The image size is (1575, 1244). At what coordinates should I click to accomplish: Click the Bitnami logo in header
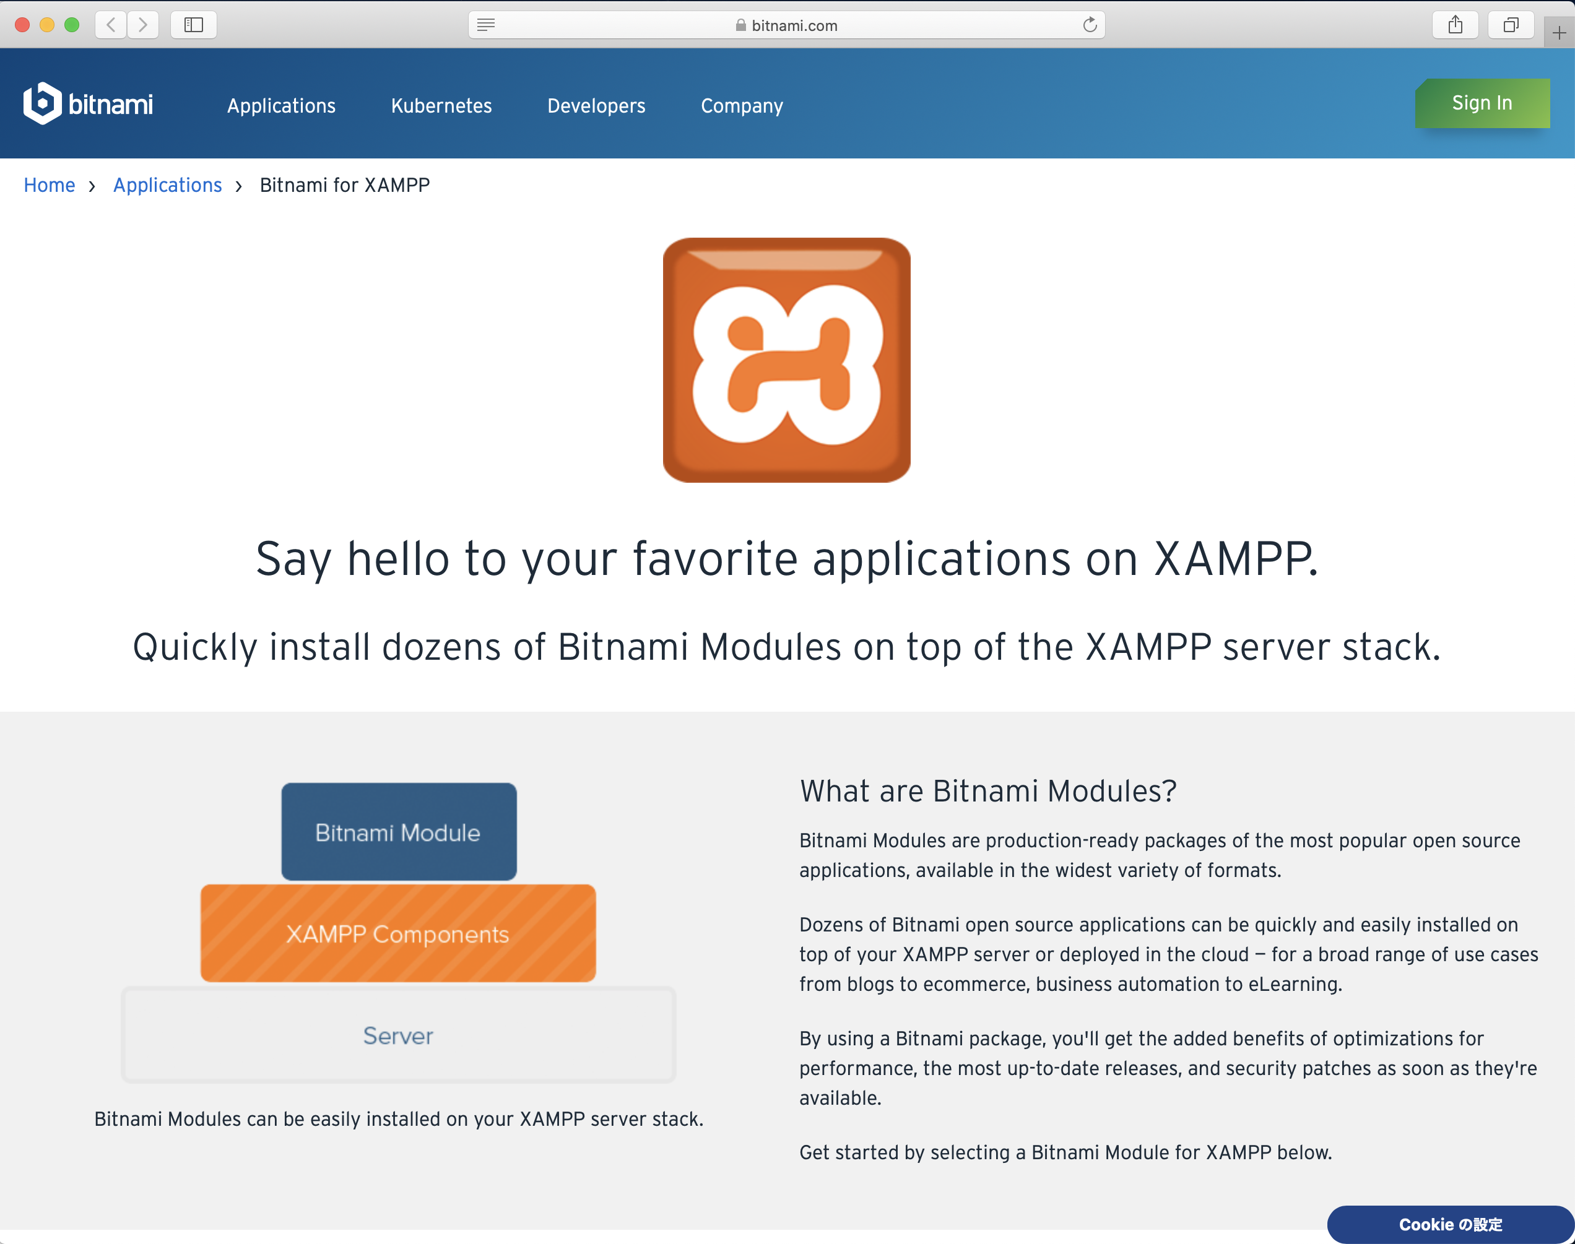point(88,104)
